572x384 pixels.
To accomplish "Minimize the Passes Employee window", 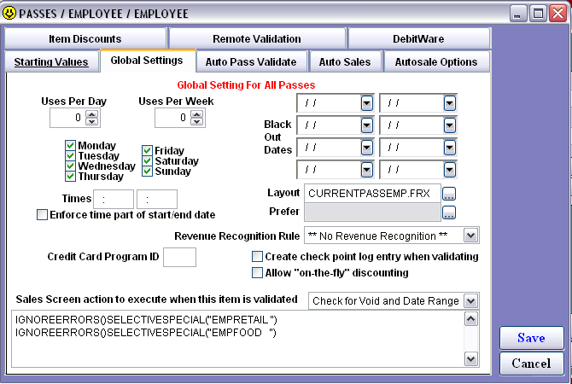I will [518, 14].
